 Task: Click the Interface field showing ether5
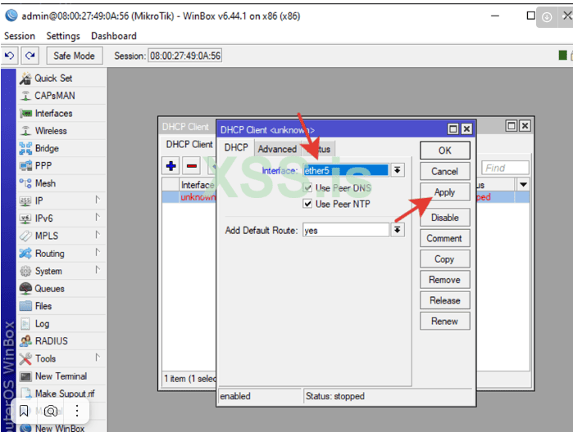click(x=346, y=170)
